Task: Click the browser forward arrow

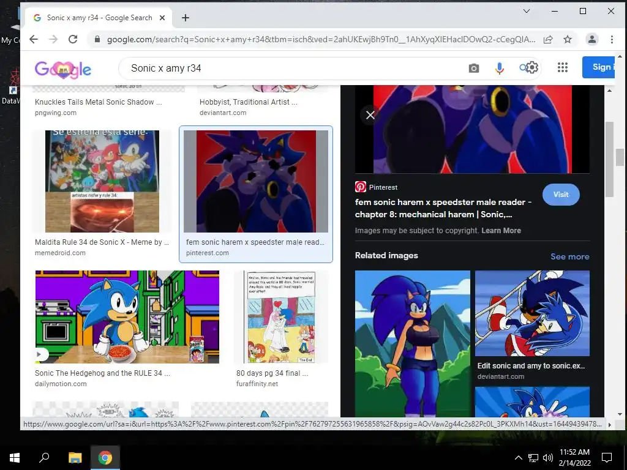Action: 53,39
